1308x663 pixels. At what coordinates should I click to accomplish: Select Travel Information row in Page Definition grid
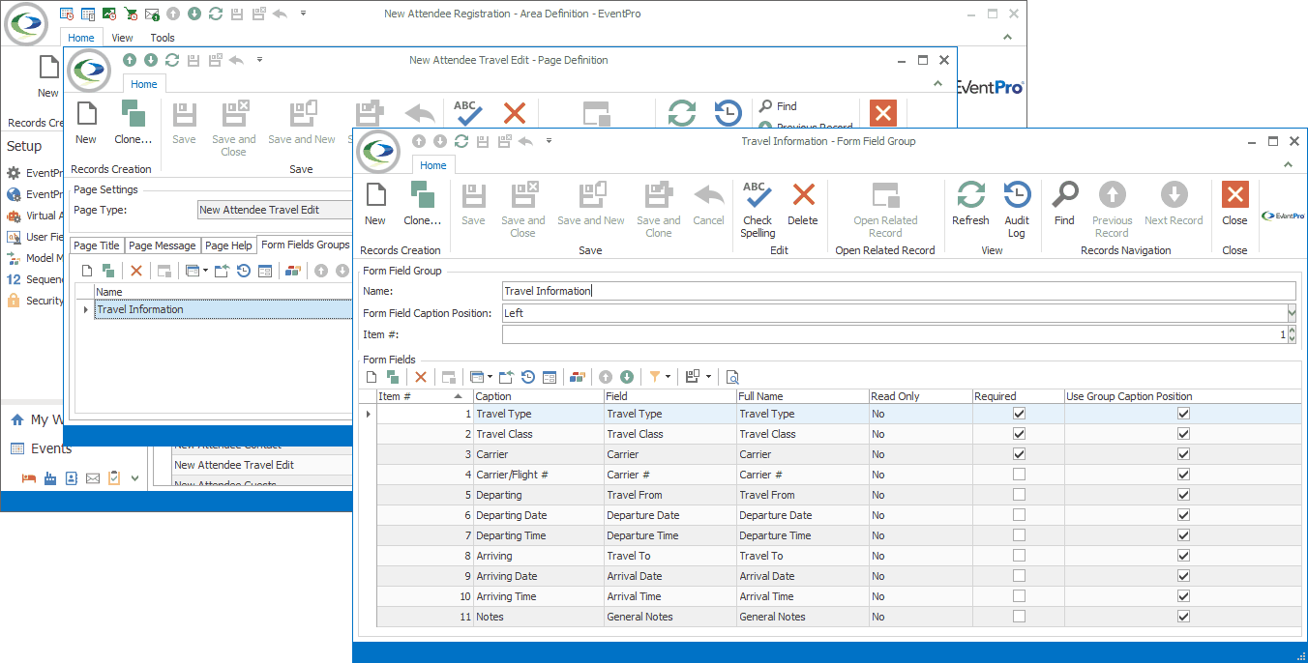[223, 309]
